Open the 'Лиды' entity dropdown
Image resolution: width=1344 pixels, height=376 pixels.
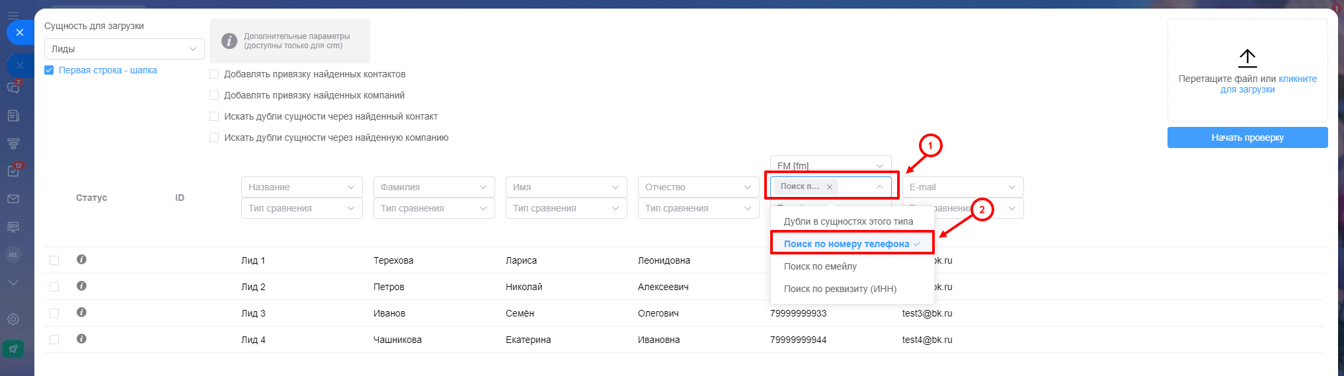click(x=124, y=49)
